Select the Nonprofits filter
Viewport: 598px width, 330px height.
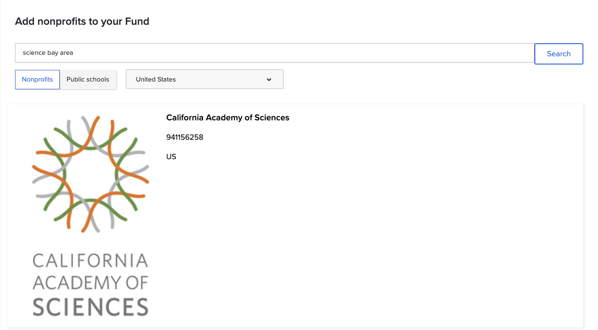37,80
